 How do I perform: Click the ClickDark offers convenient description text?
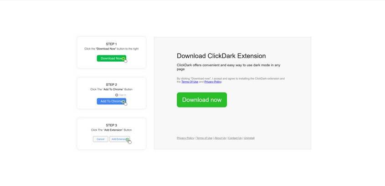point(229,67)
